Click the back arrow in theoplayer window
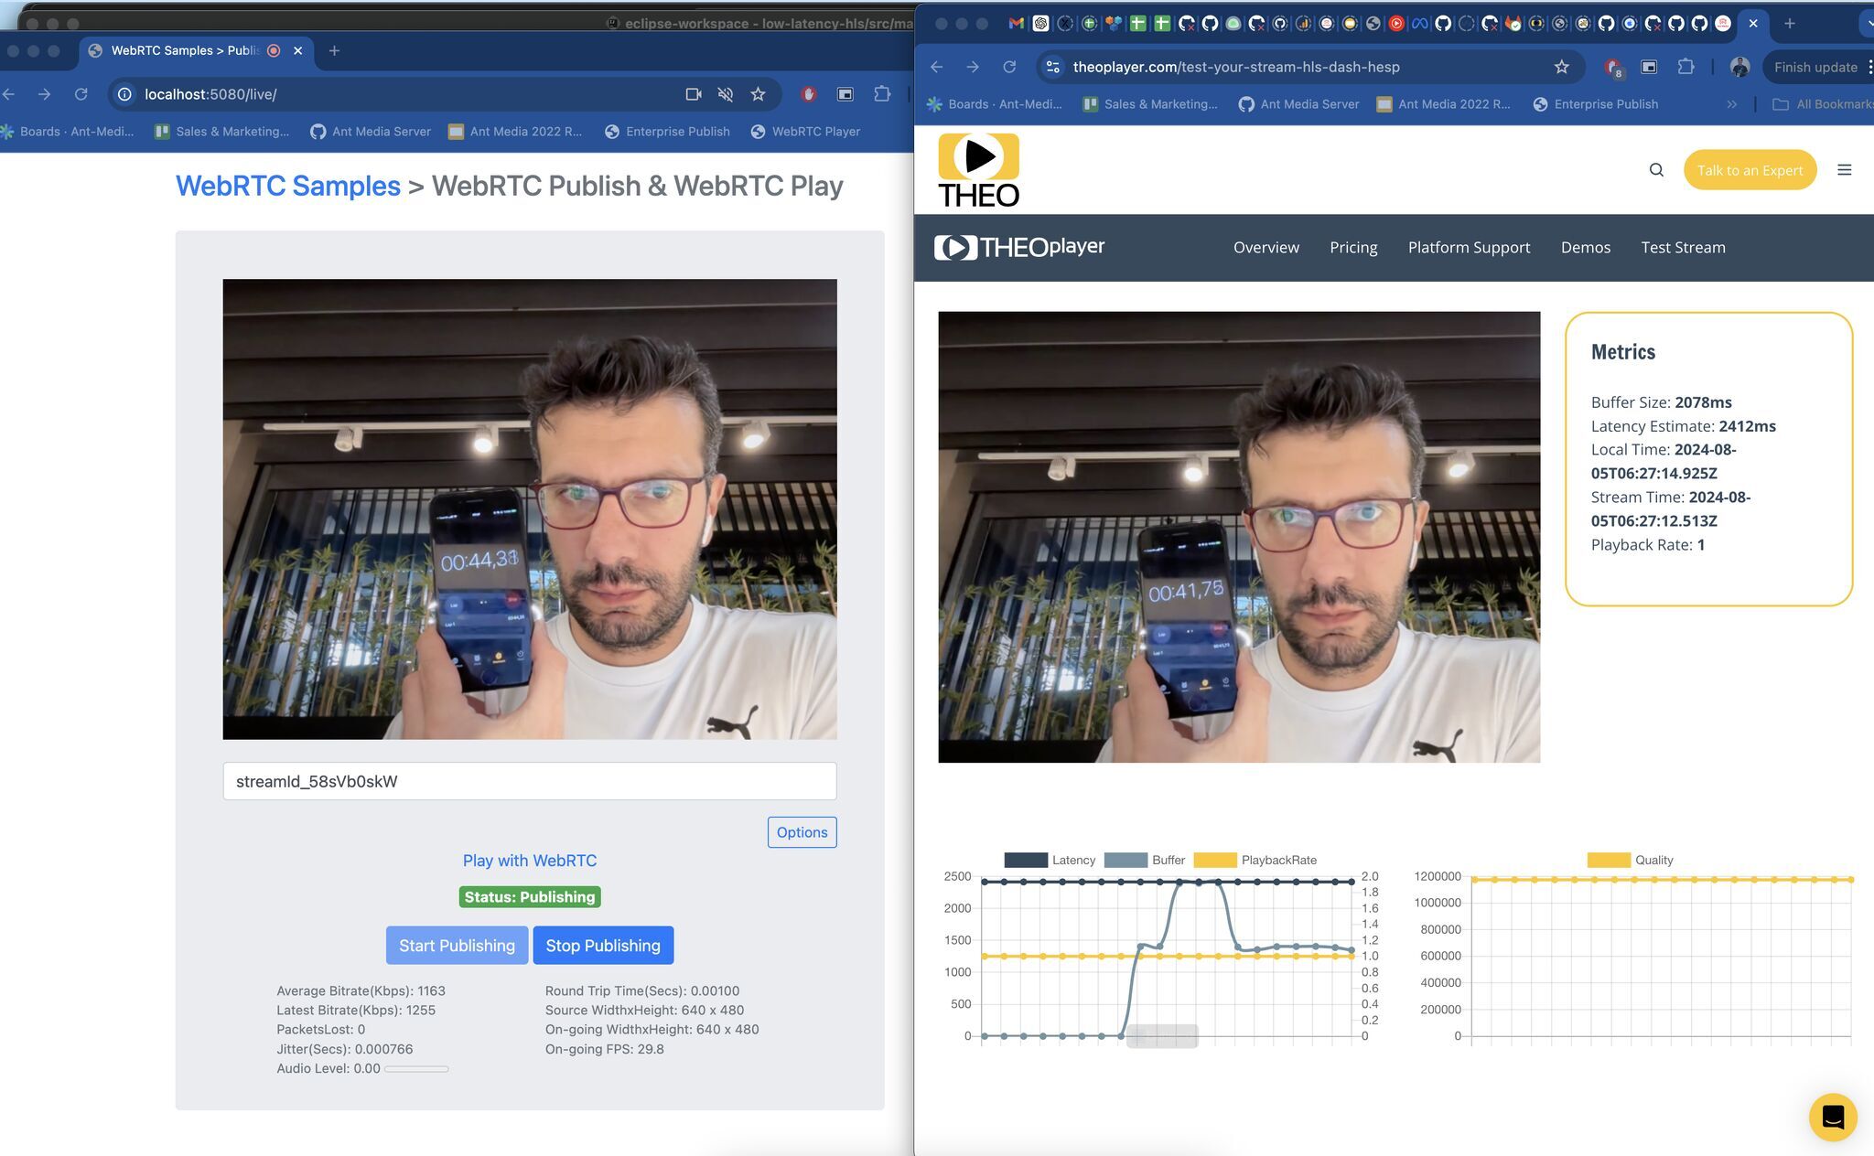 click(x=936, y=67)
